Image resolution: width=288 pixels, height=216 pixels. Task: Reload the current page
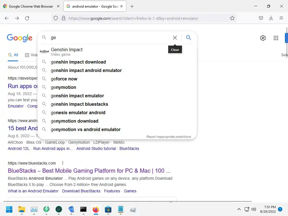tap(27, 18)
